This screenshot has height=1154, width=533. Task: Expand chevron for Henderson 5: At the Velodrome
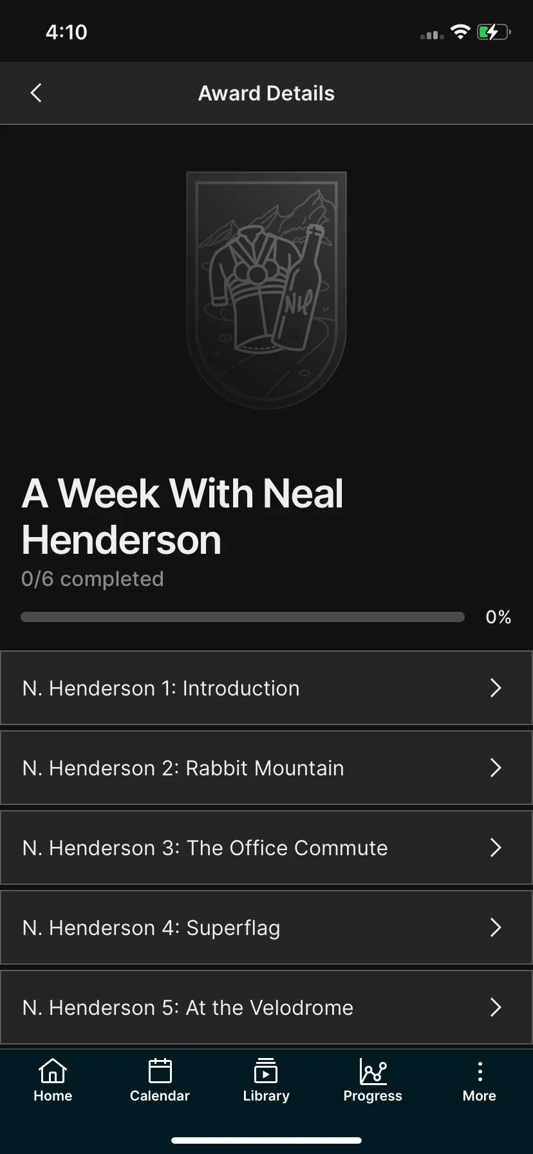496,1007
